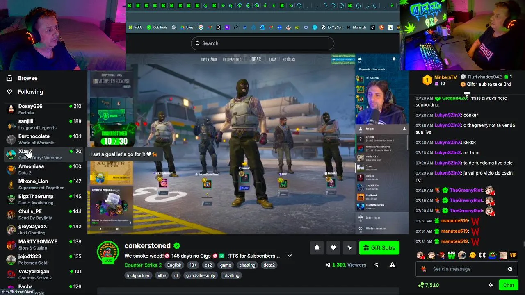Open jojo41323 channel in sidebar

pyautogui.click(x=43, y=259)
